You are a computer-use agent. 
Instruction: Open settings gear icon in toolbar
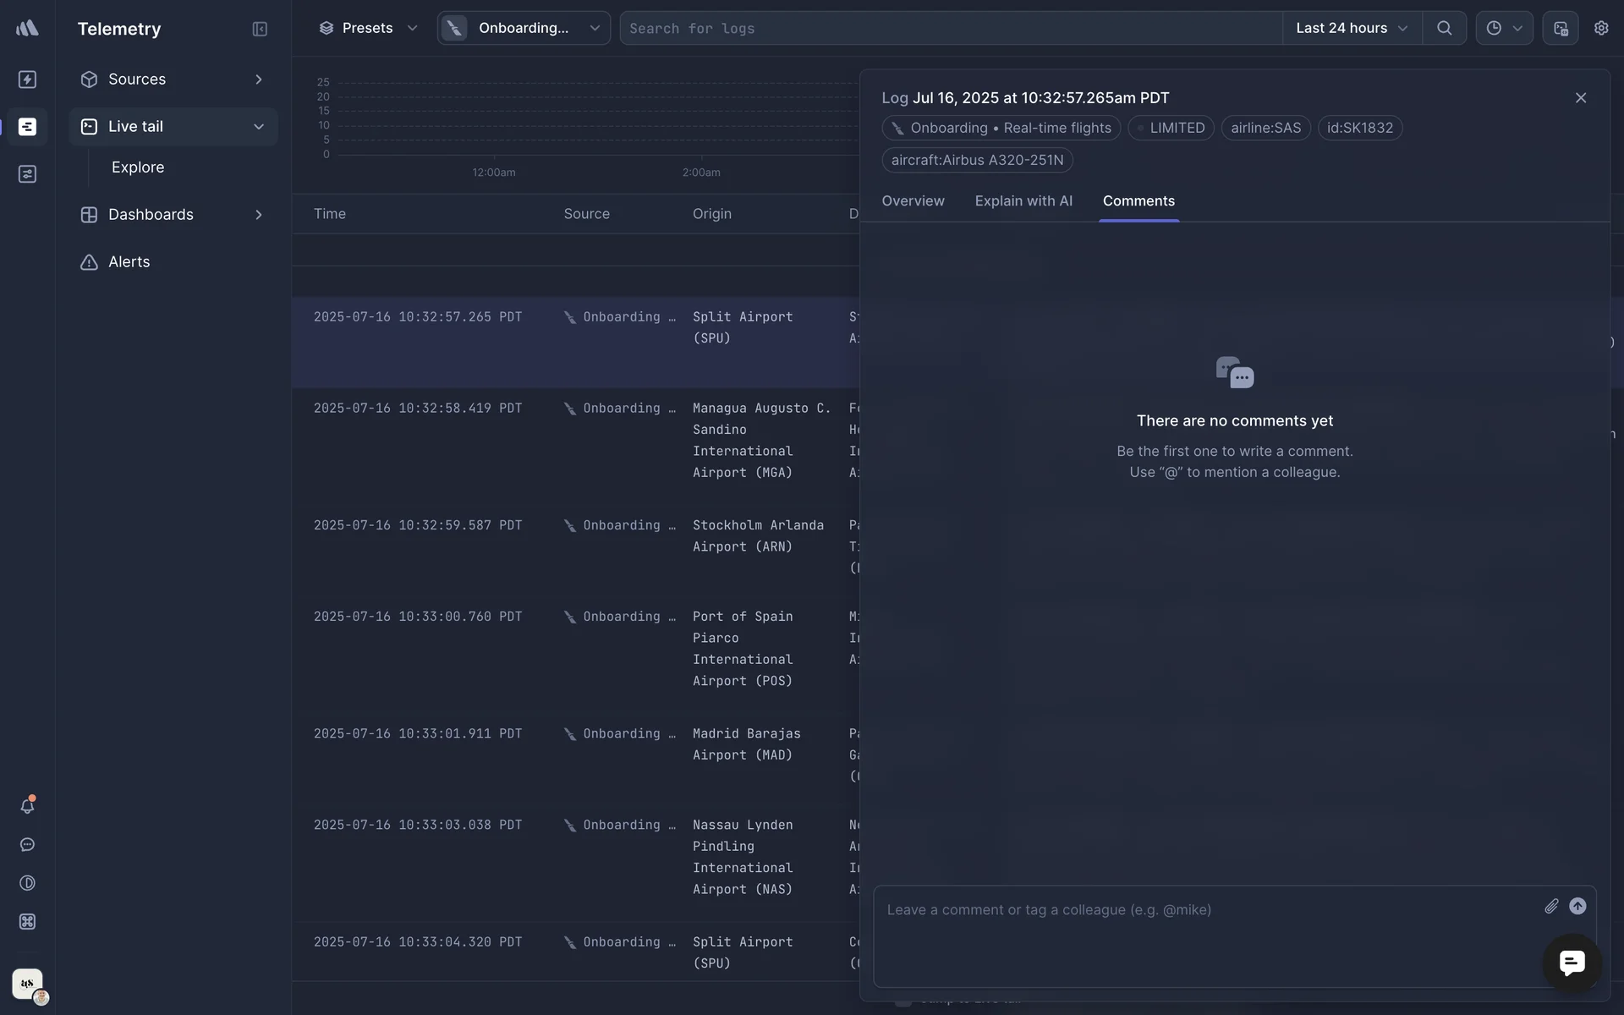pyautogui.click(x=1600, y=28)
